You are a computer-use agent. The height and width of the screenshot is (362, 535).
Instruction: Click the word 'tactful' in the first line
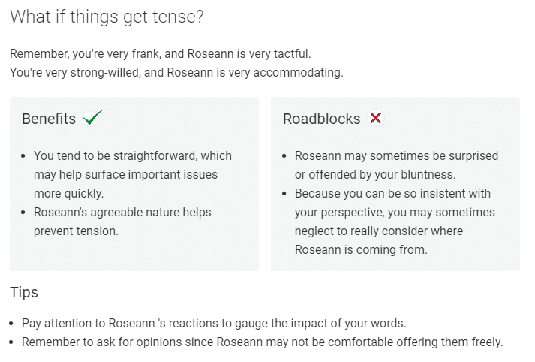[x=293, y=53]
